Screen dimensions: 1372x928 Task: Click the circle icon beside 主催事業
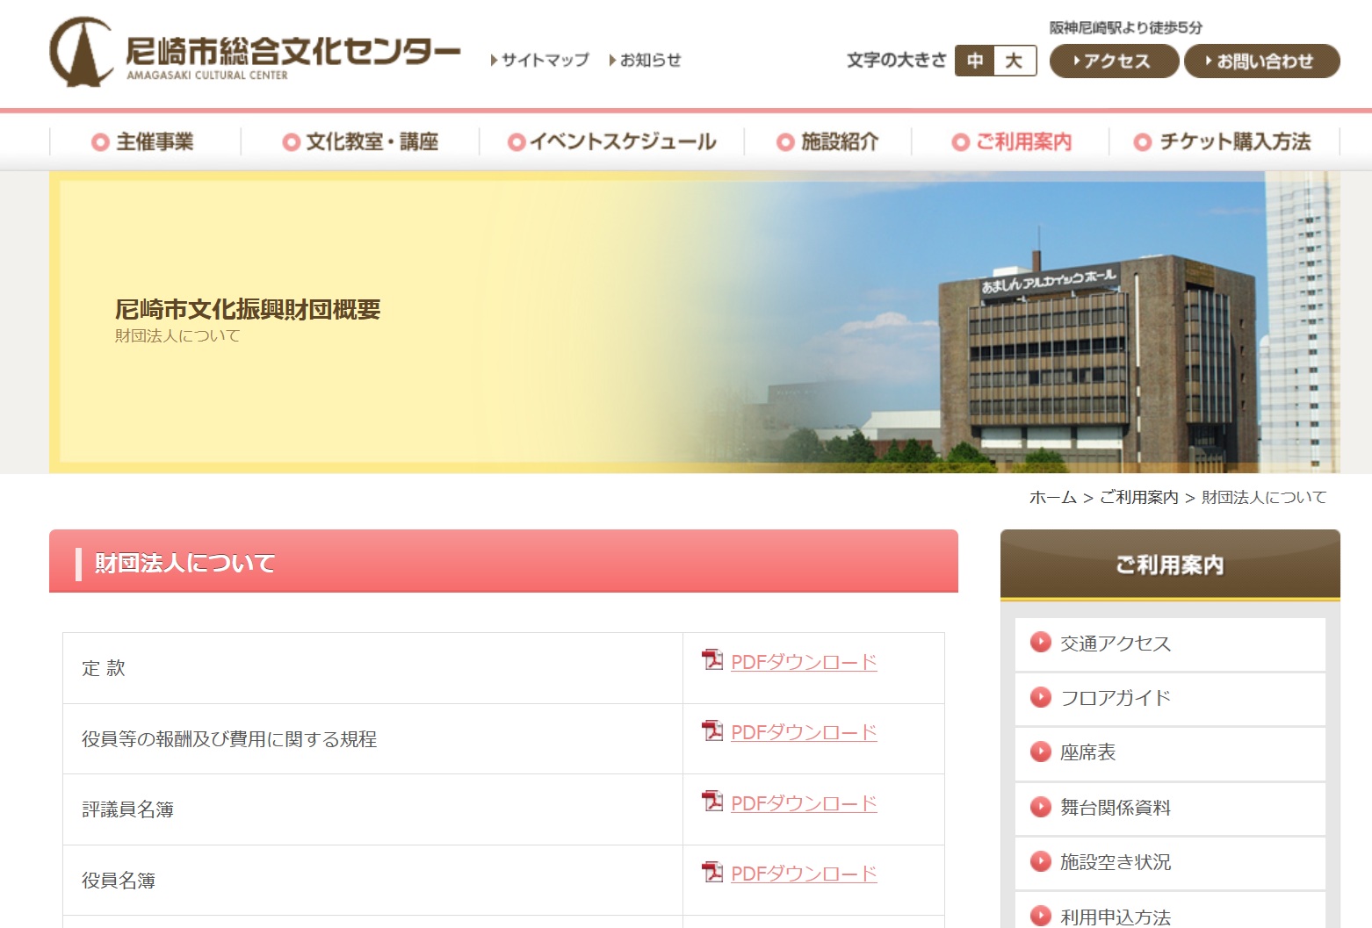(x=100, y=142)
